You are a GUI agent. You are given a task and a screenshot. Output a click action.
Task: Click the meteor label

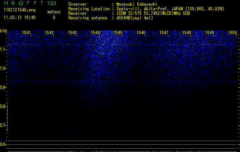(x=54, y=12)
